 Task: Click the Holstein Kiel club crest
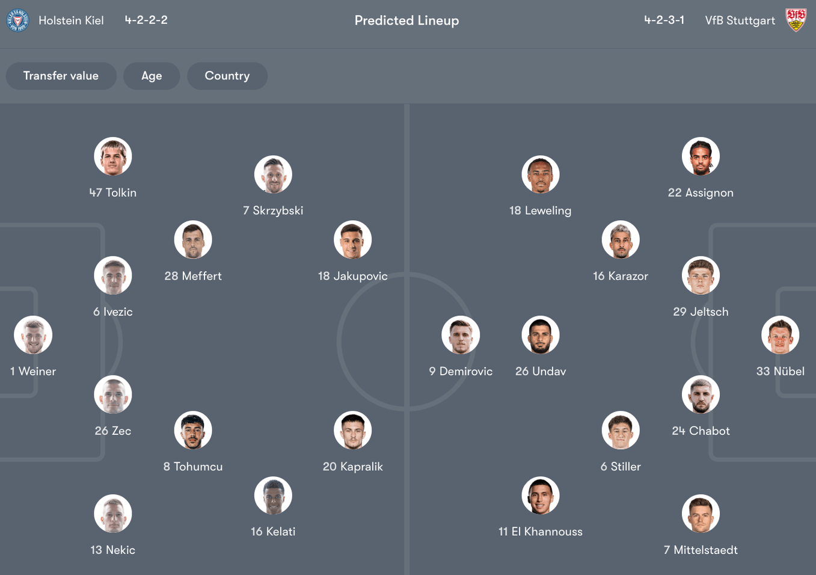point(17,19)
